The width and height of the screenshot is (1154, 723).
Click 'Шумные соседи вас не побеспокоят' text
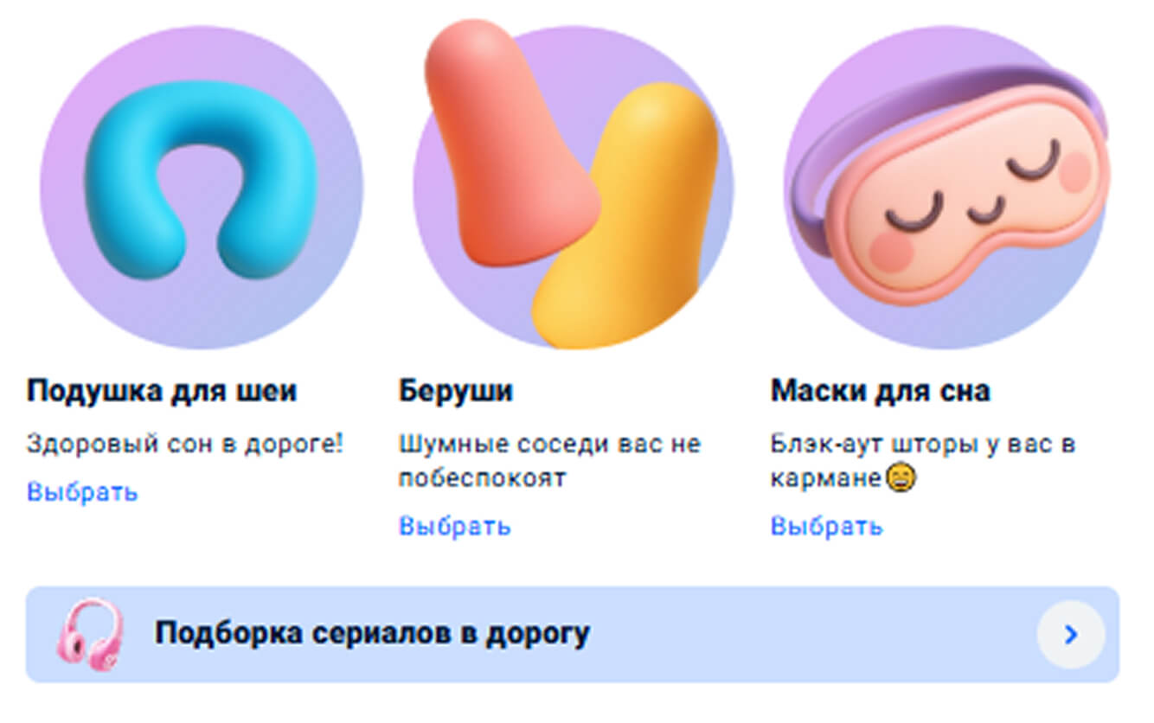pyautogui.click(x=549, y=461)
